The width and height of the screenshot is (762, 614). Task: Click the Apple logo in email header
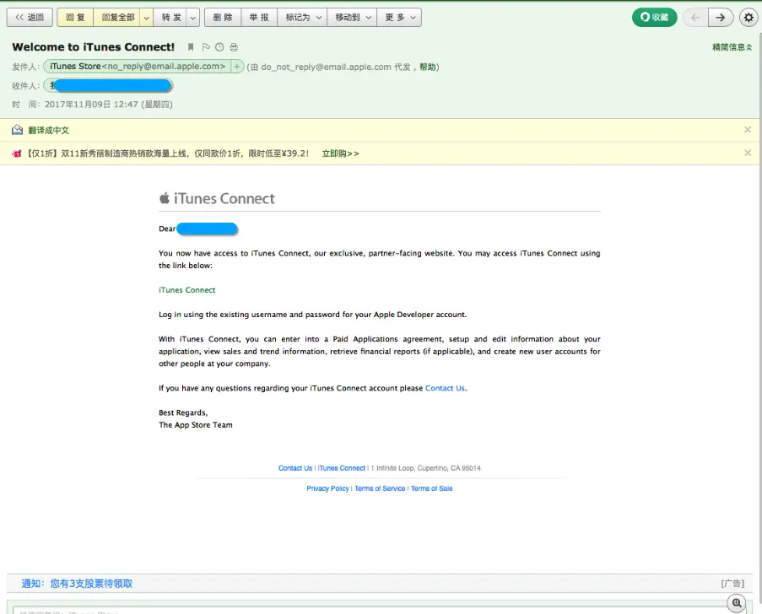pyautogui.click(x=165, y=197)
